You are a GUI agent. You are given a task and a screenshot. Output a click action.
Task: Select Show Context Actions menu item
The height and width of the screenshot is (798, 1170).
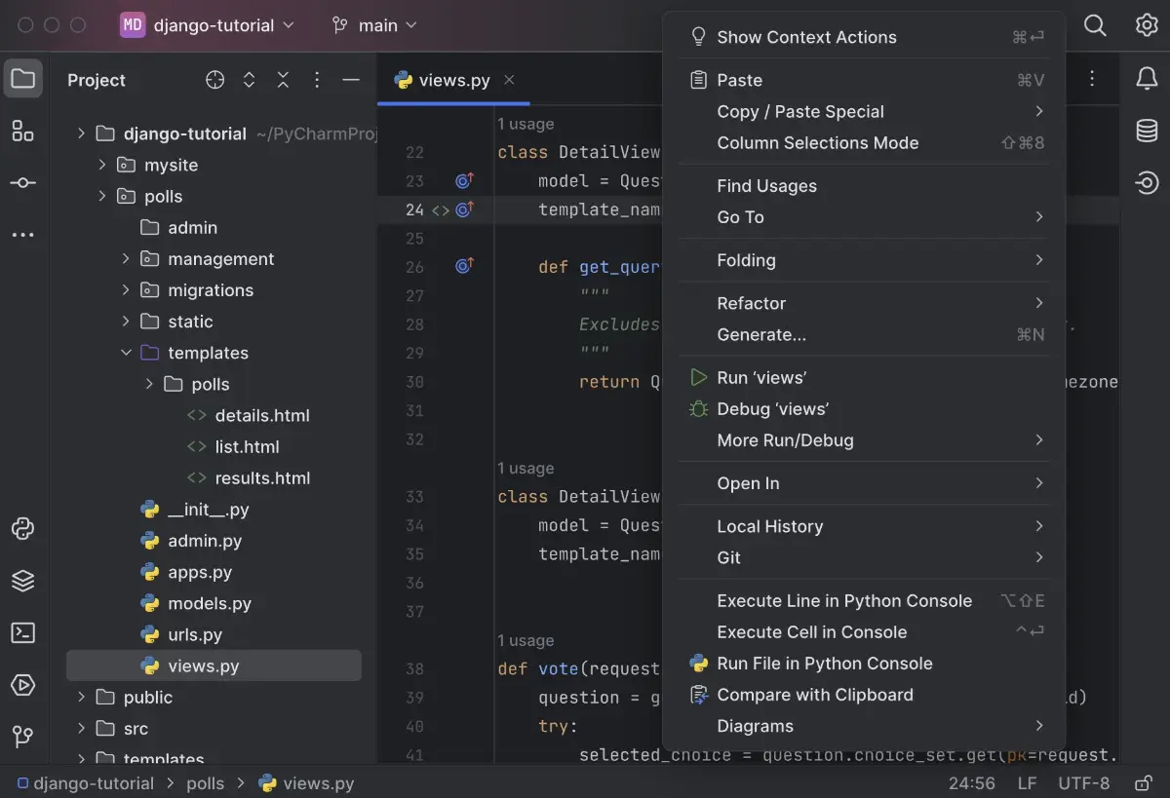click(x=864, y=37)
